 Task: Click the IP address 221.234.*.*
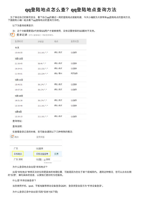[43, 74]
